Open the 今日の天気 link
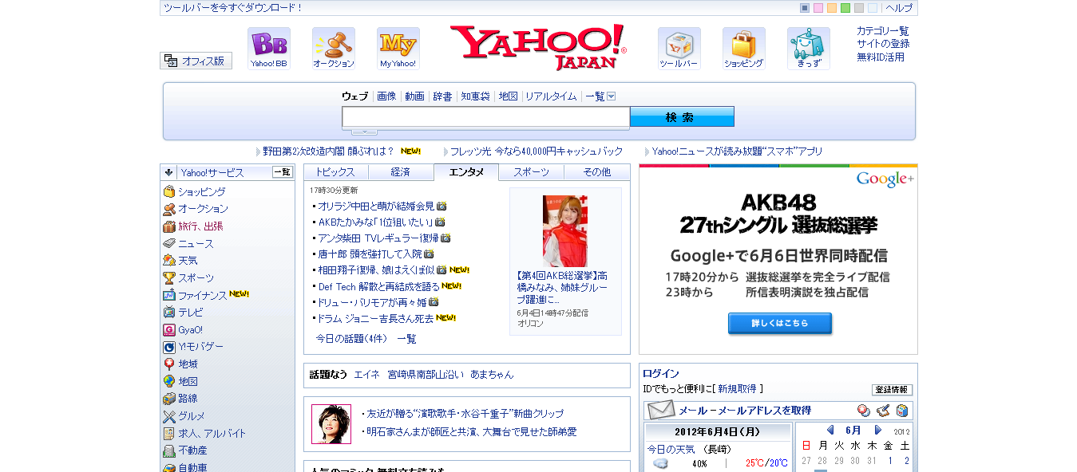The height and width of the screenshot is (472, 1077). pos(671,449)
